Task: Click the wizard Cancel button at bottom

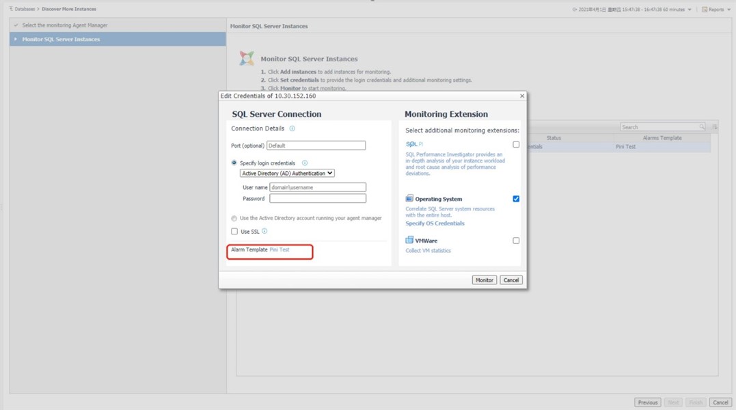Action: [x=720, y=402]
